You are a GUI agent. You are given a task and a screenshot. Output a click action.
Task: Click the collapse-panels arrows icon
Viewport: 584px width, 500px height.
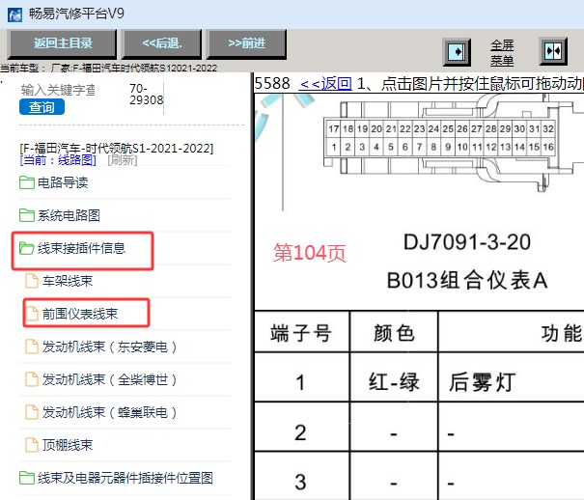553,51
